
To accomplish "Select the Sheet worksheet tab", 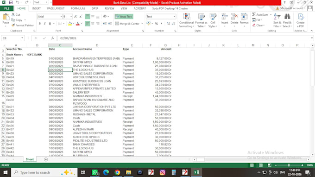I will pyautogui.click(x=30, y=159).
